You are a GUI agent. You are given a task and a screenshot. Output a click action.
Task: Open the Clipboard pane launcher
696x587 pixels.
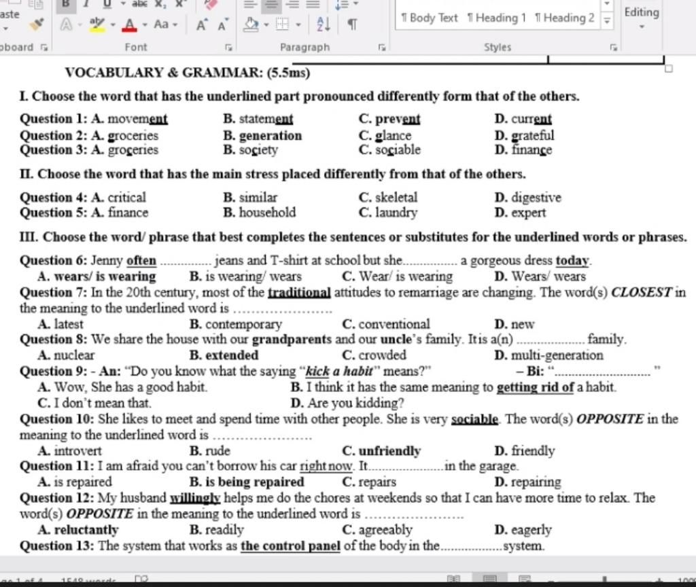43,48
